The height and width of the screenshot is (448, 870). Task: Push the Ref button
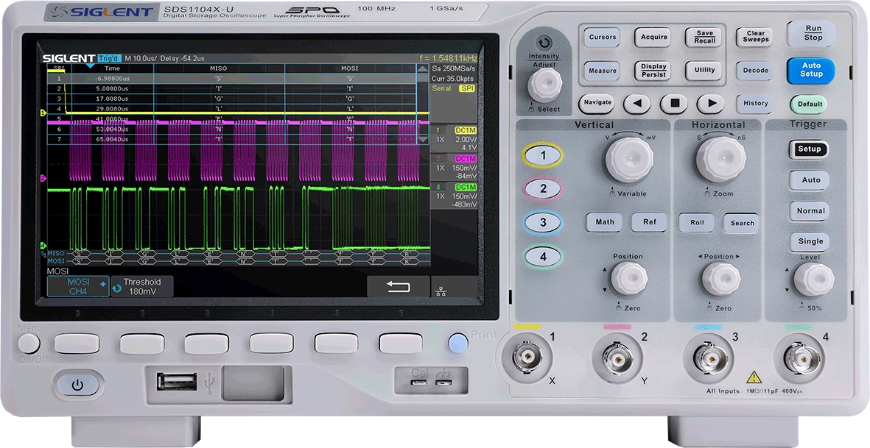click(x=649, y=222)
